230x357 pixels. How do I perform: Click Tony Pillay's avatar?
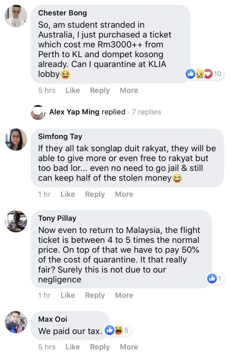16,221
